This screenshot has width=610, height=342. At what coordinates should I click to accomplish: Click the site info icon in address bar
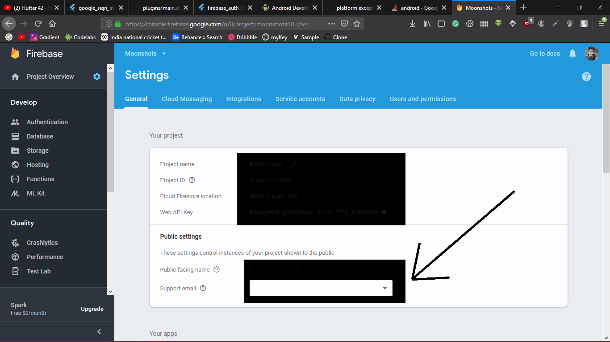(109, 24)
